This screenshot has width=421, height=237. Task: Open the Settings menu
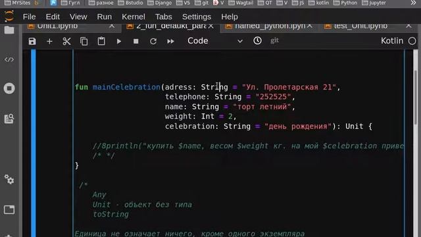[x=197, y=16]
